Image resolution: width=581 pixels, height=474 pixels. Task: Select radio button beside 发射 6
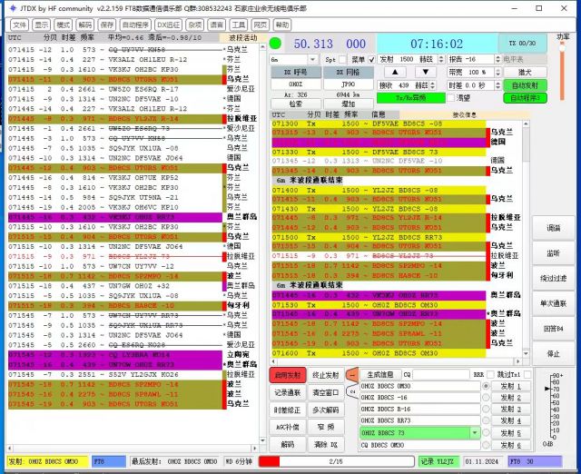pos(486,445)
